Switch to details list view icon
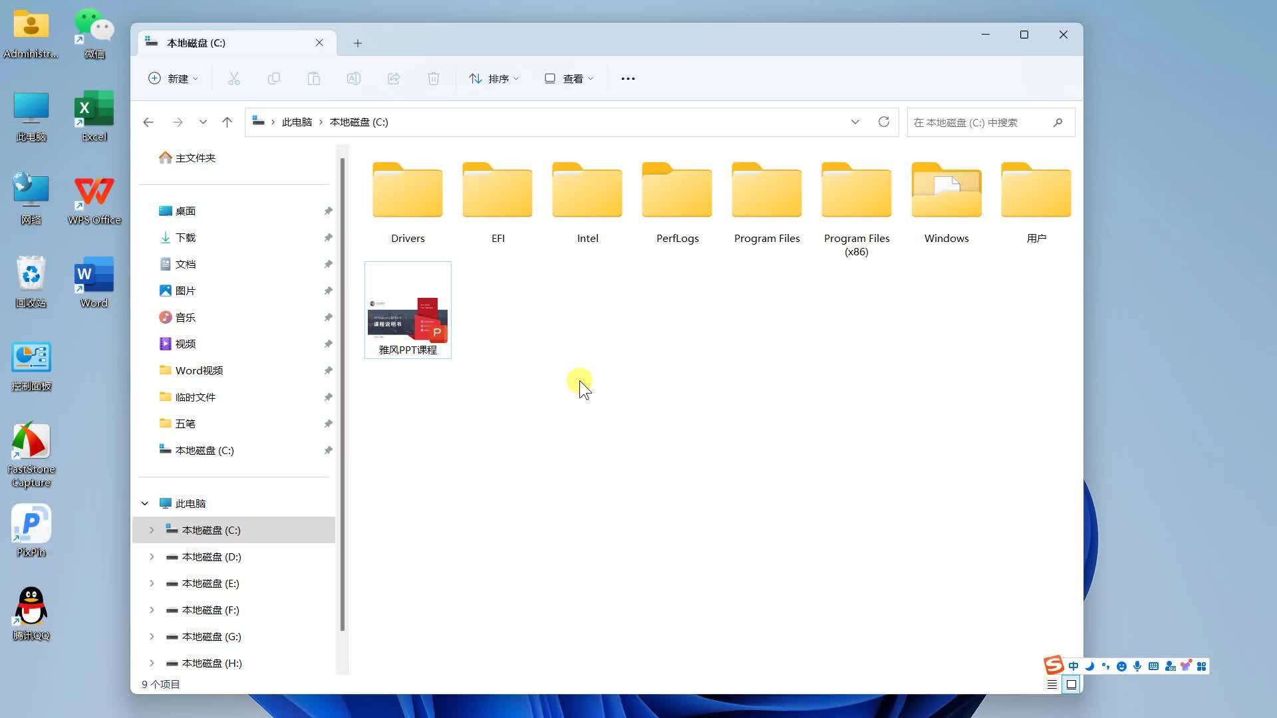This screenshot has height=718, width=1277. click(x=1052, y=684)
